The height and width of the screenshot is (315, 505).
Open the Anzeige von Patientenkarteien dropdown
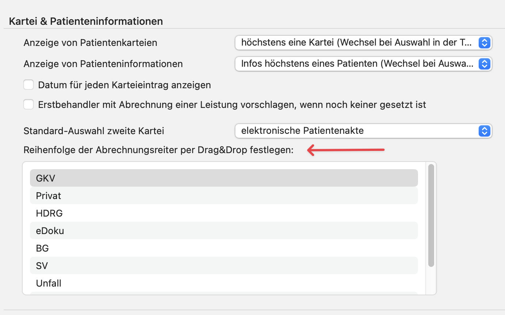[x=364, y=43]
